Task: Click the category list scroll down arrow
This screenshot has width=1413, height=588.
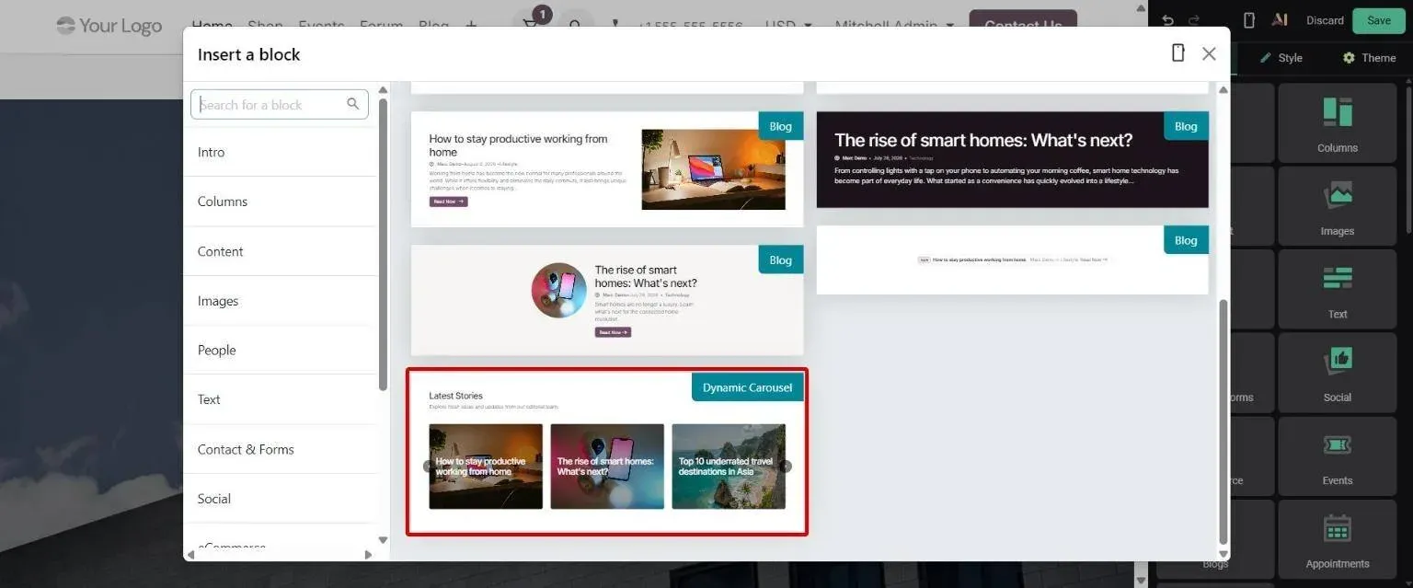Action: pyautogui.click(x=383, y=539)
